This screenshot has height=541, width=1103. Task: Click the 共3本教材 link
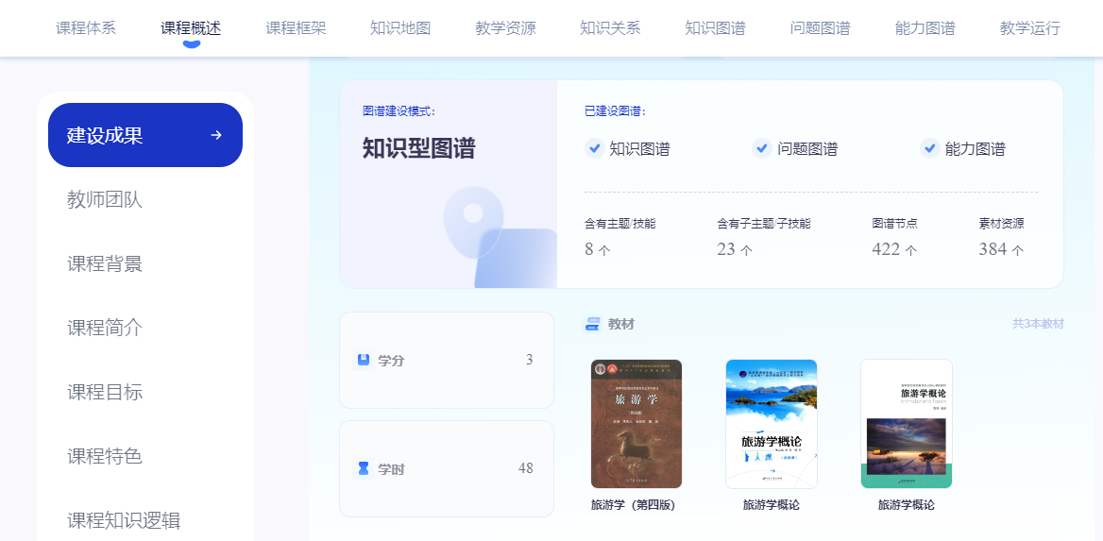pos(1038,324)
